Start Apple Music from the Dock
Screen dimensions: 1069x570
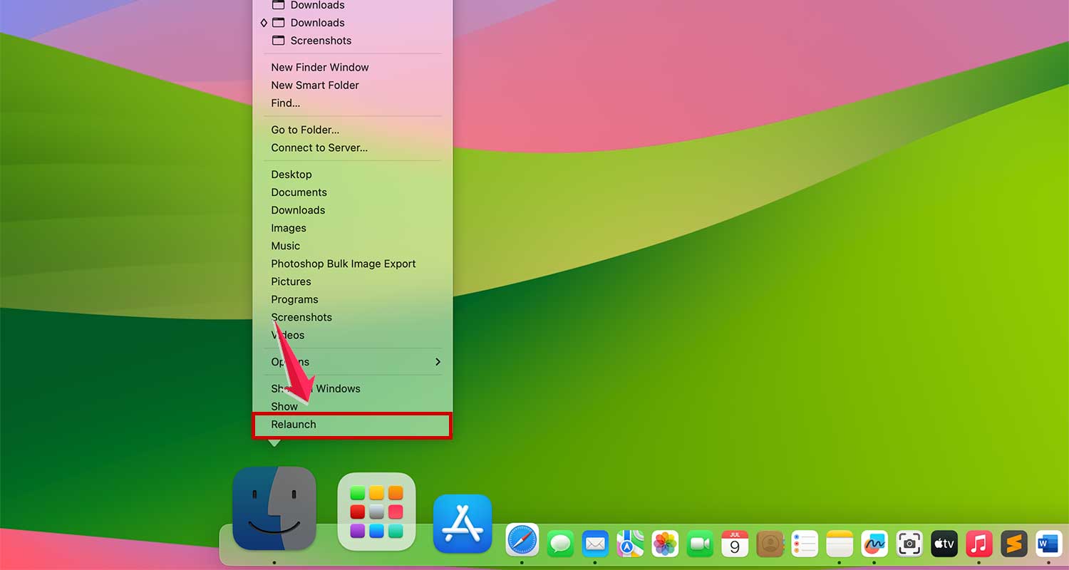click(978, 544)
